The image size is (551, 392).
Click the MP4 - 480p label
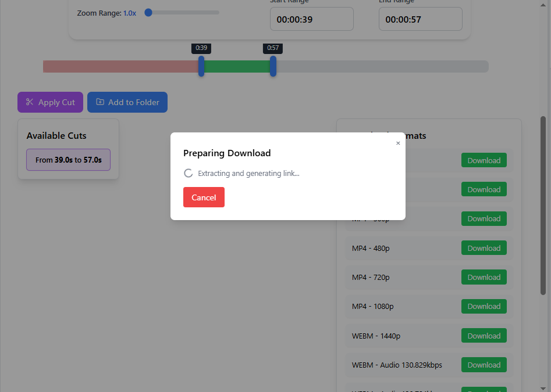[371, 248]
